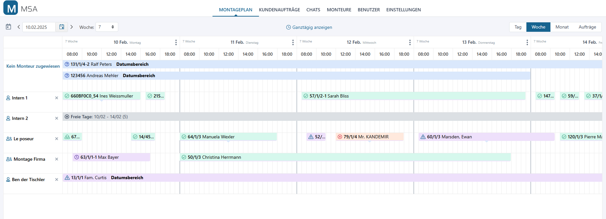Go to next week with right arrow
This screenshot has height=219, width=606.
(72, 27)
